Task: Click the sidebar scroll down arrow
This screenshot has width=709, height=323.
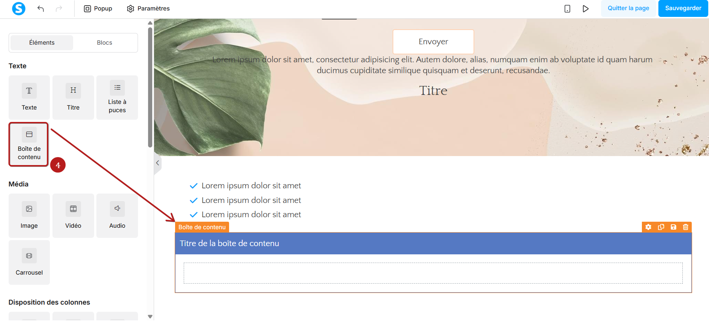Action: (x=150, y=317)
